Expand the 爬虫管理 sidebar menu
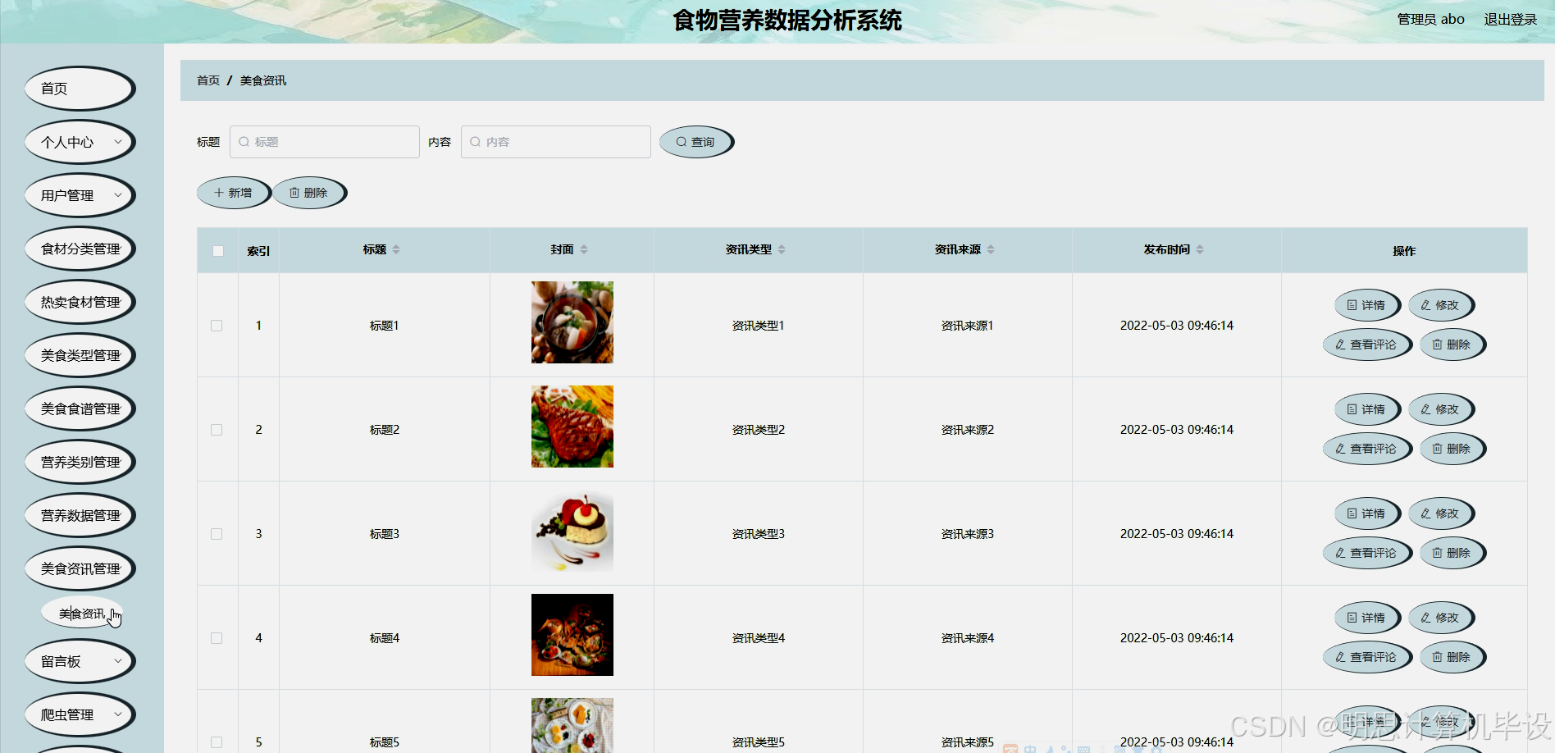The width and height of the screenshot is (1555, 753). 79,714
